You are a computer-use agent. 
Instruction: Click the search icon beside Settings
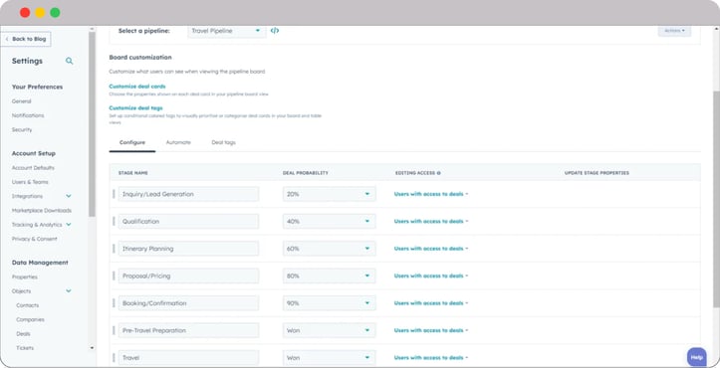pos(69,61)
